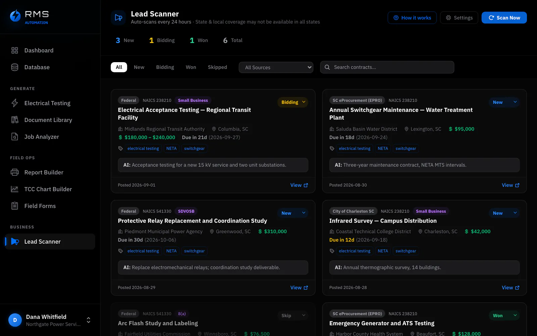Show the Skipped filter tab
Screen dimensions: 537x336
217,67
